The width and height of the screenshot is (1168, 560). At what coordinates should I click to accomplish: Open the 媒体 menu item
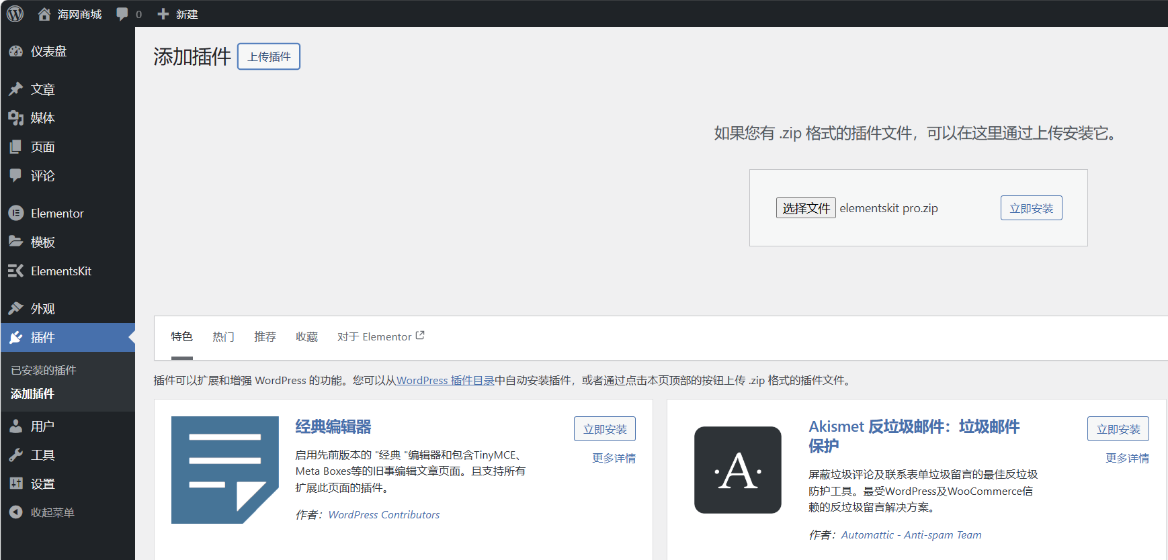[x=67, y=118]
